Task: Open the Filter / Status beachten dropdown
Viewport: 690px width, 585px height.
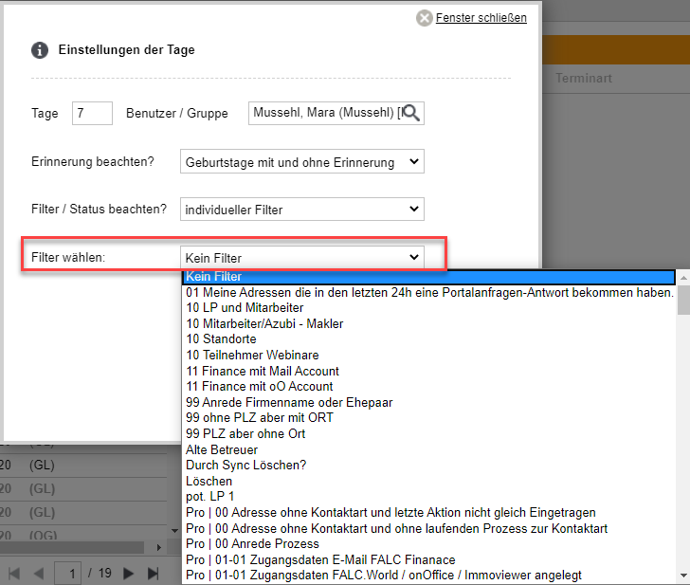Action: pyautogui.click(x=301, y=209)
